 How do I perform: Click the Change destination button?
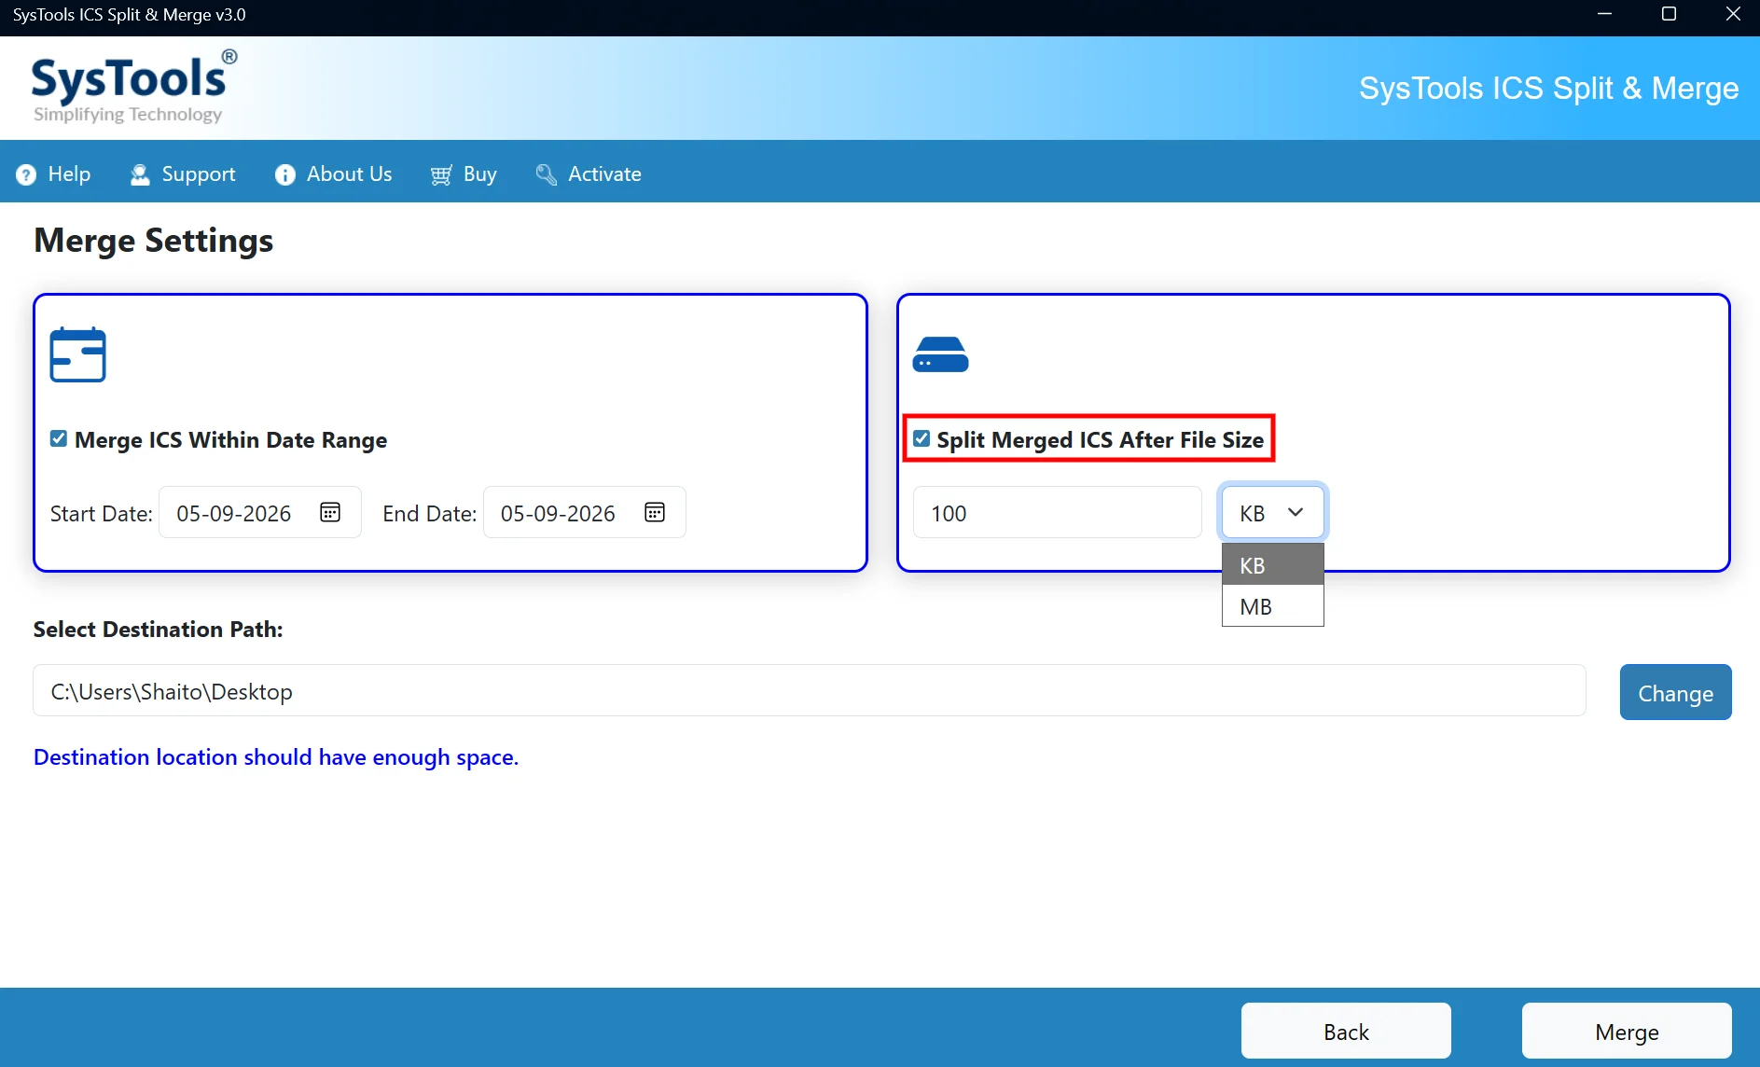(1675, 692)
